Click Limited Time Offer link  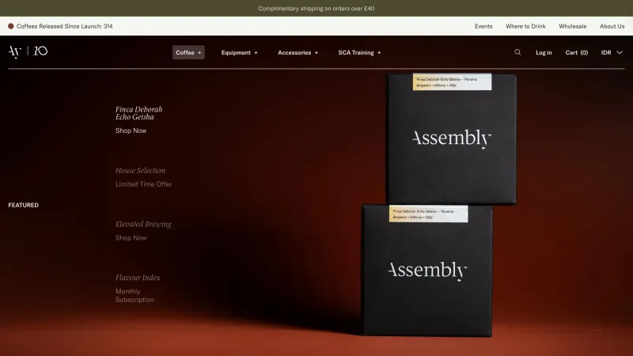(x=144, y=184)
